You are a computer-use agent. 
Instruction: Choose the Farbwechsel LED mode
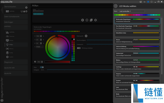tap(137, 54)
